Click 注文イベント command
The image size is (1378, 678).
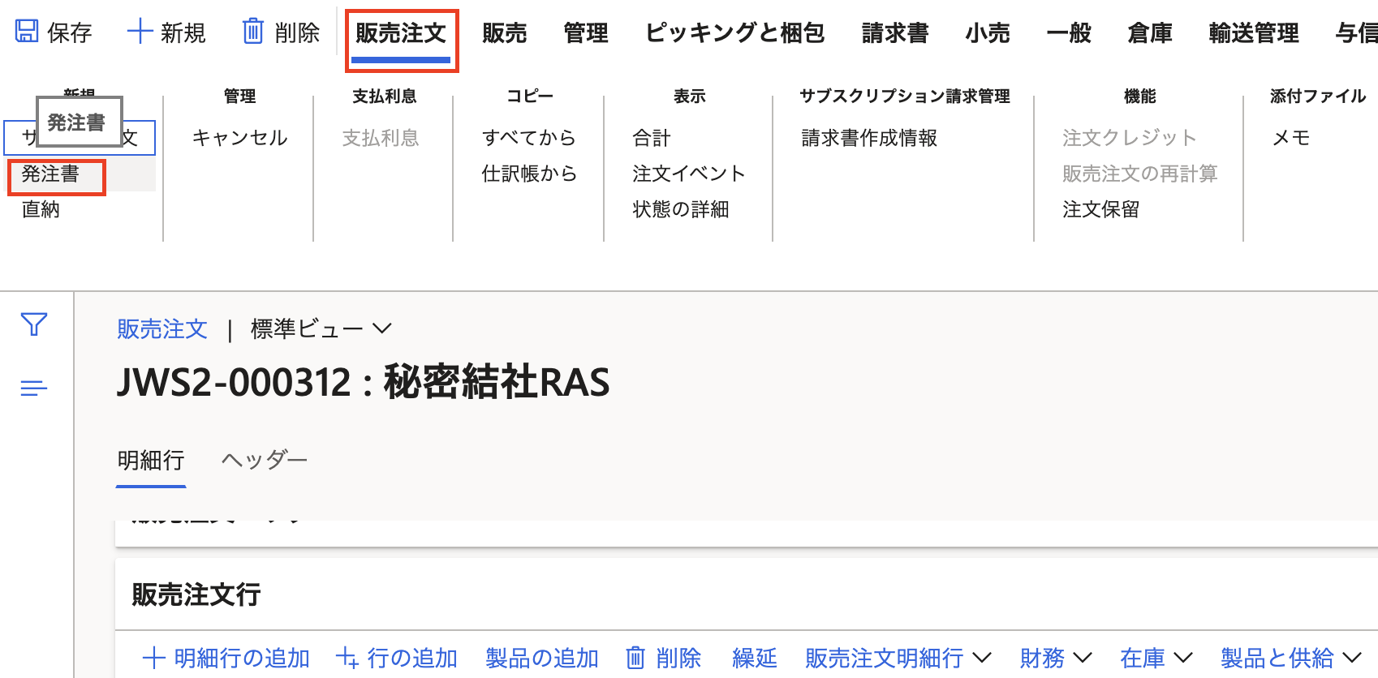point(688,174)
